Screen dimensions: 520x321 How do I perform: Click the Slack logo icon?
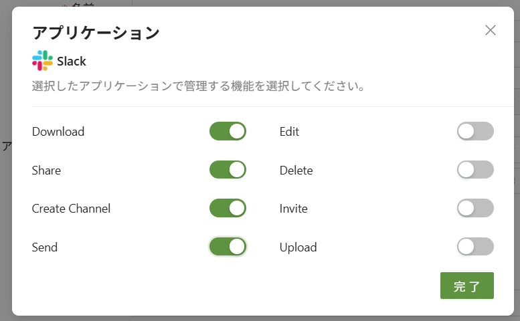42,61
